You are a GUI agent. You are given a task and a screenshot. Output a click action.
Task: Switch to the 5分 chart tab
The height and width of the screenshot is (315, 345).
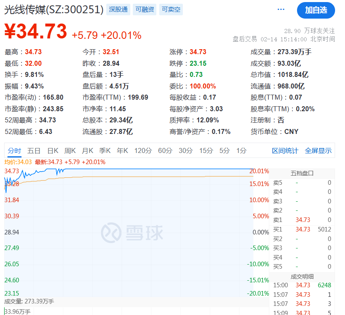[224, 150]
